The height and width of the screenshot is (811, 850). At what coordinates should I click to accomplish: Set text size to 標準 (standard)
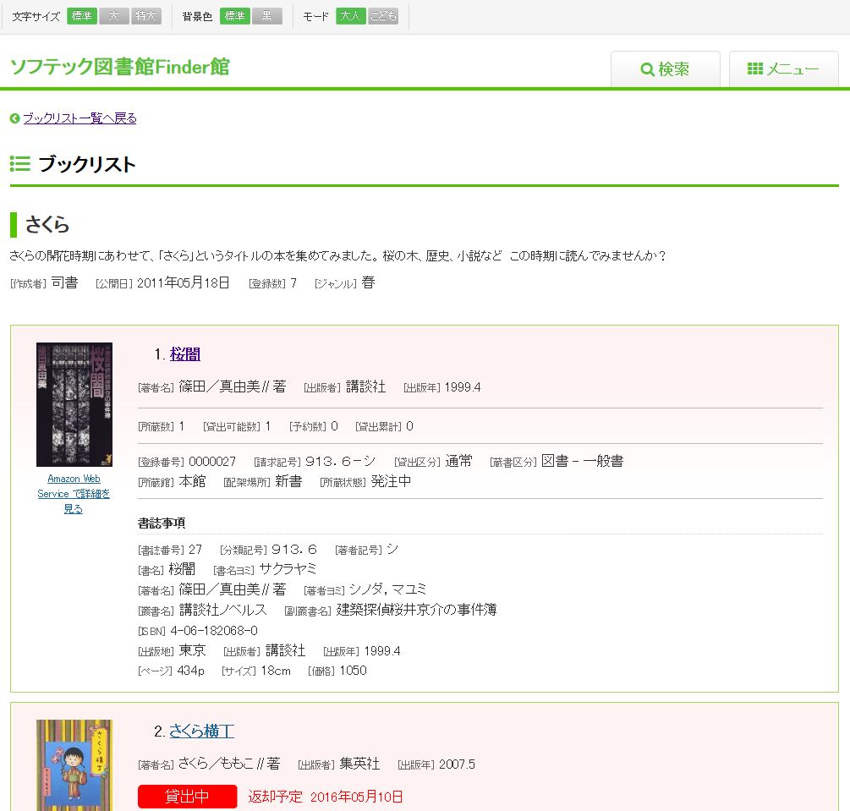[82, 16]
